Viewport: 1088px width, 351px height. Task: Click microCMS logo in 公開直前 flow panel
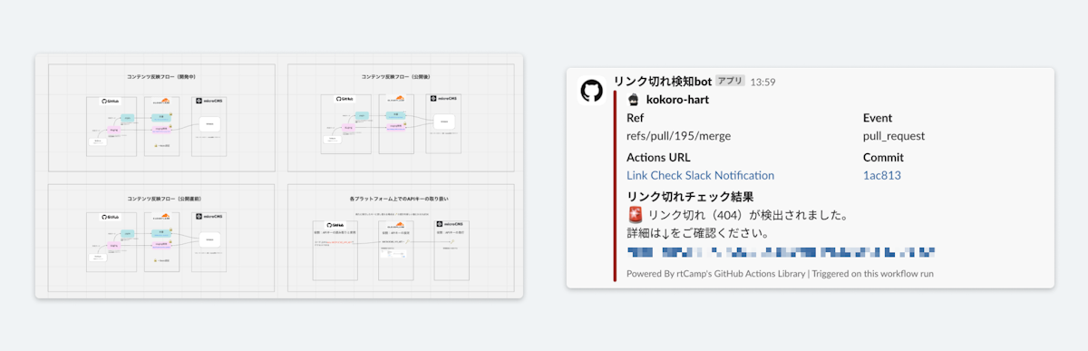point(210,217)
